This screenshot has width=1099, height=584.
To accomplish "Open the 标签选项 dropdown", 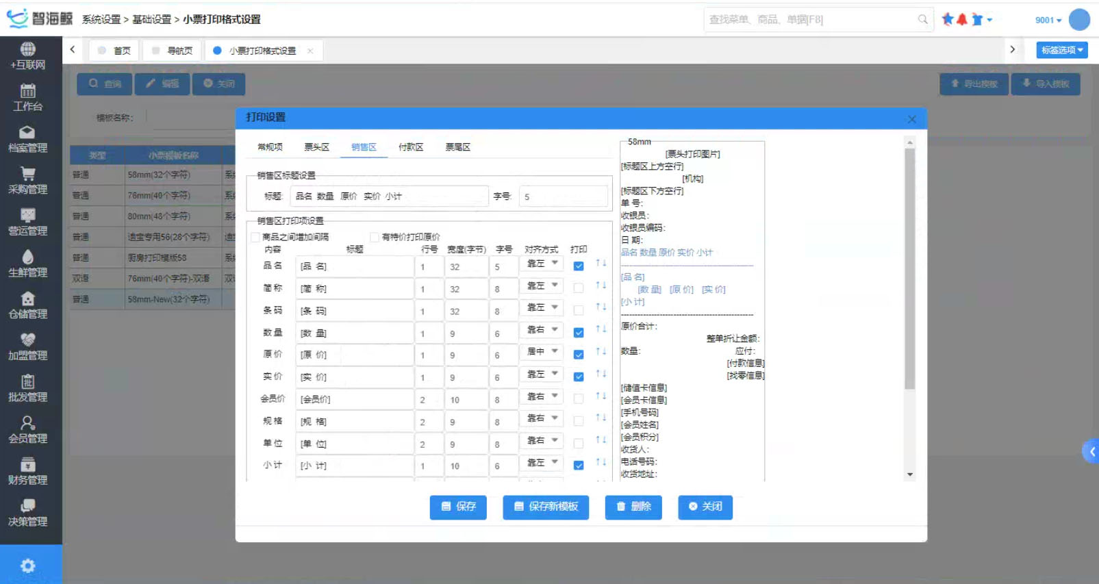I will (x=1061, y=50).
